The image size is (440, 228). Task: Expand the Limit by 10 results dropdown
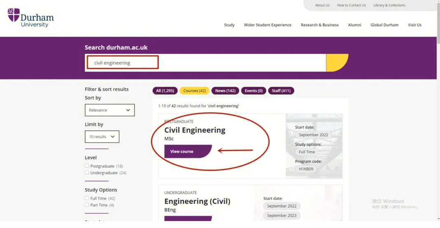click(102, 137)
